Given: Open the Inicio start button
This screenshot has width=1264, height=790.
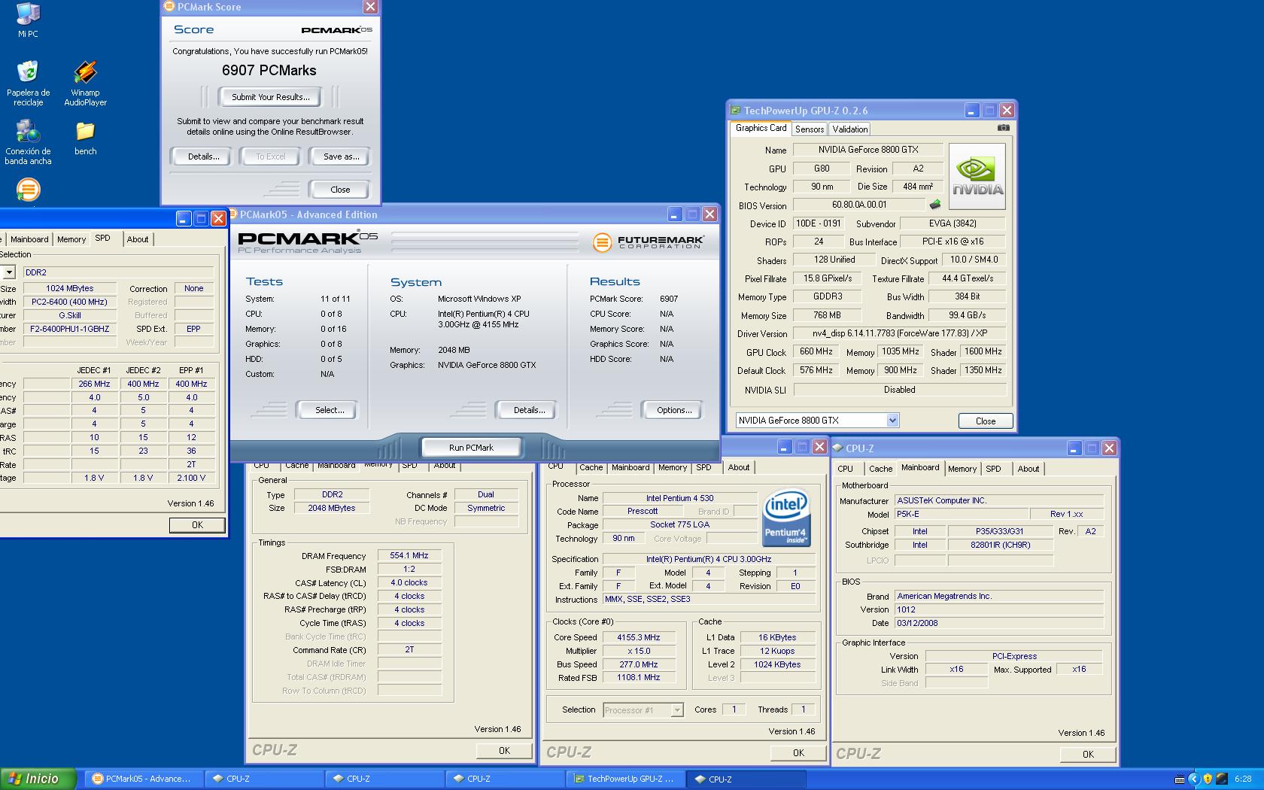Looking at the screenshot, I should (38, 779).
